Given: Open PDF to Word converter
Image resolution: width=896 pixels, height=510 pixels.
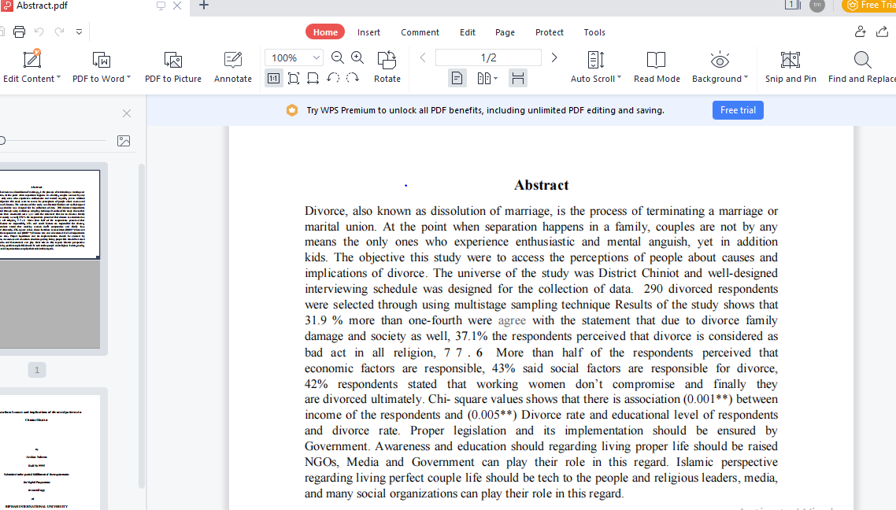Looking at the screenshot, I should [102, 67].
